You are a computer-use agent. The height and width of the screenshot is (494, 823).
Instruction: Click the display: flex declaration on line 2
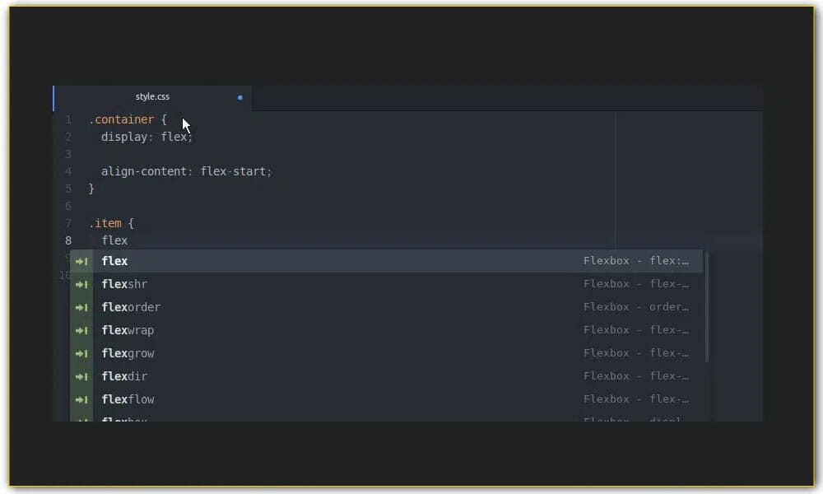(146, 137)
